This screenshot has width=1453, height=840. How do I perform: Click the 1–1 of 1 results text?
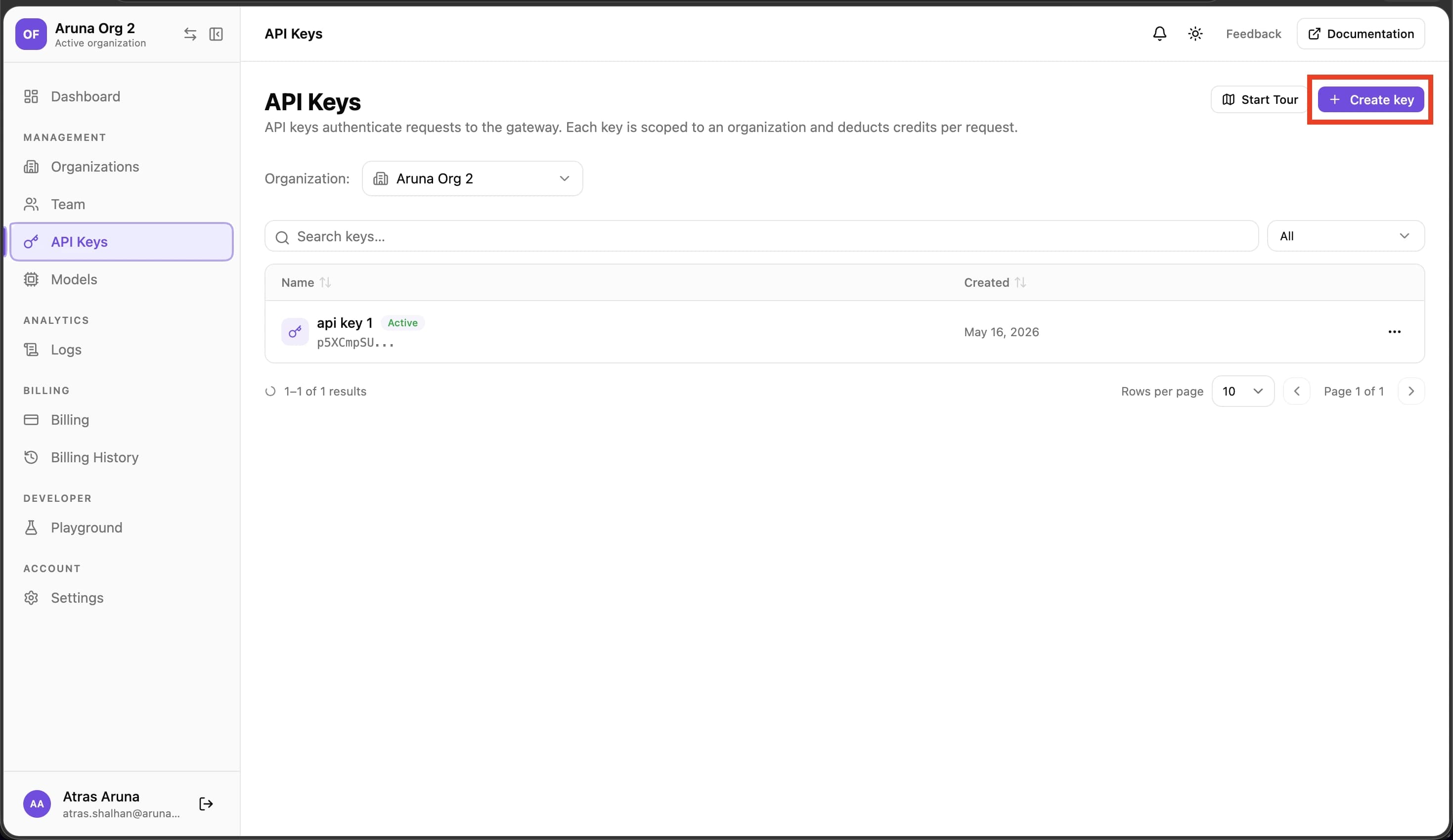coord(325,392)
